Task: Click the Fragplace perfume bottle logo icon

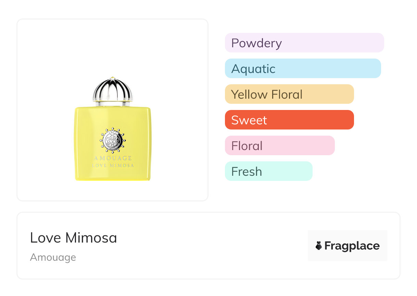Action: pyautogui.click(x=319, y=246)
